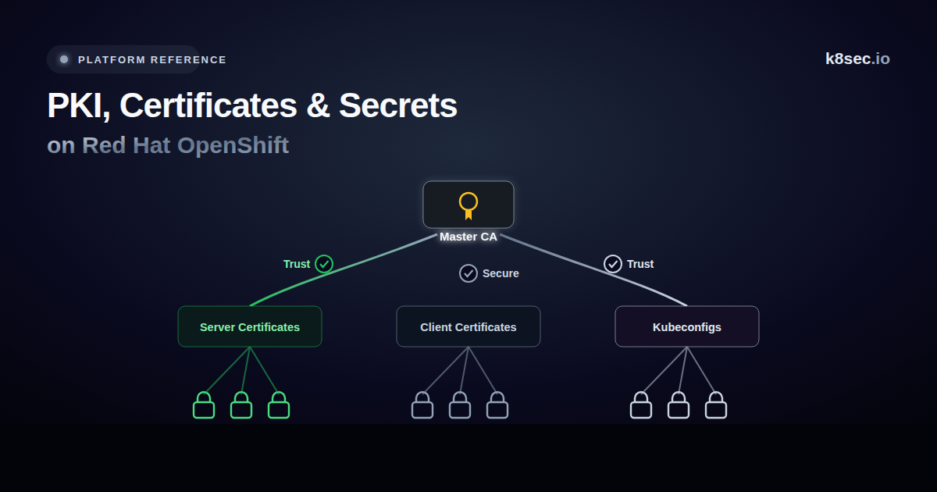Open the Client Certificates node

pos(468,326)
